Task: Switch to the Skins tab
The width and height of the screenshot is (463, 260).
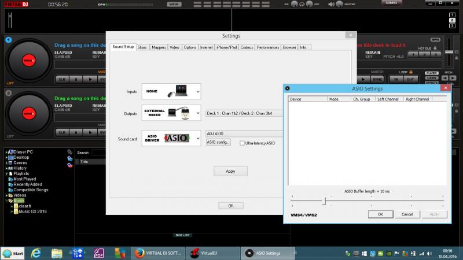Action: point(142,47)
